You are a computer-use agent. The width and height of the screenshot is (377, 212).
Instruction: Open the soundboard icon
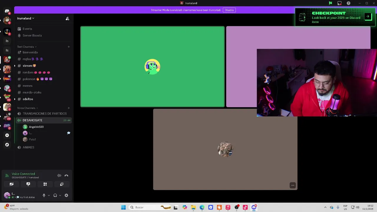(62, 184)
